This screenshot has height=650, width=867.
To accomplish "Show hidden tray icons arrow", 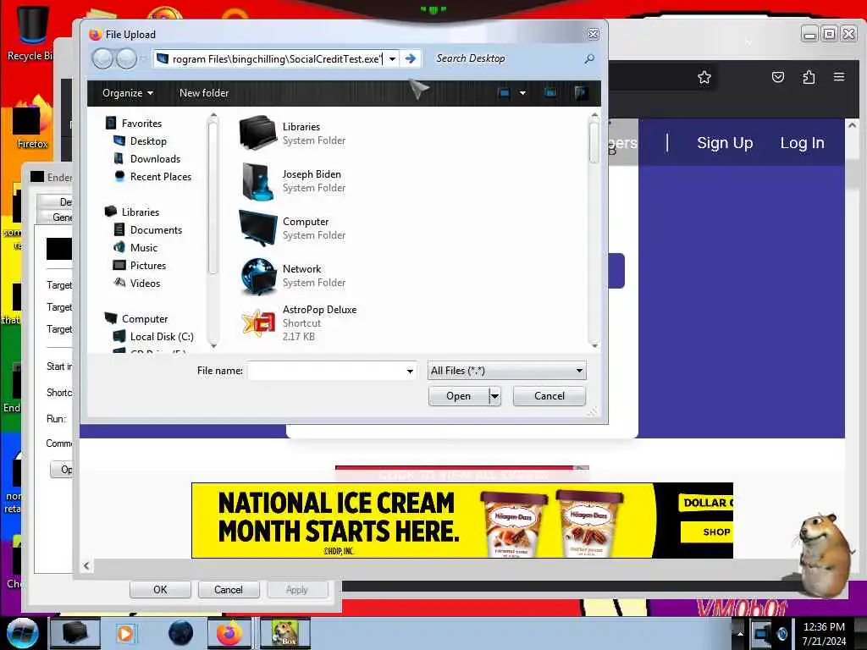I will coord(740,633).
